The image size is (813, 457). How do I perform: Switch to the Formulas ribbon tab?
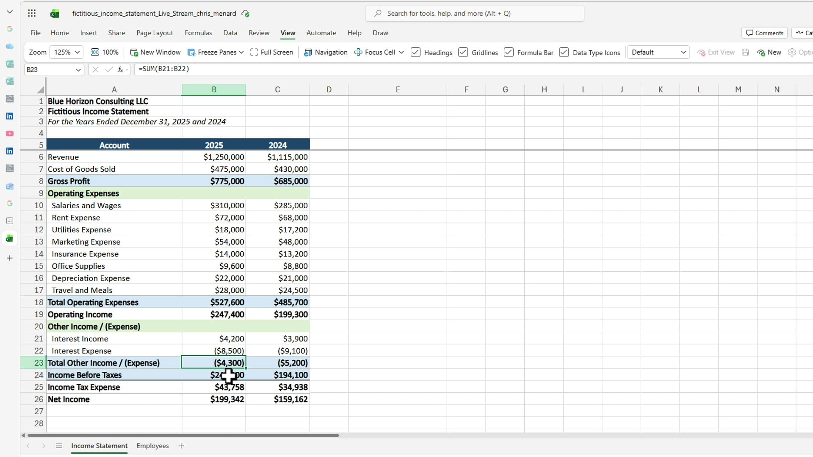point(198,33)
